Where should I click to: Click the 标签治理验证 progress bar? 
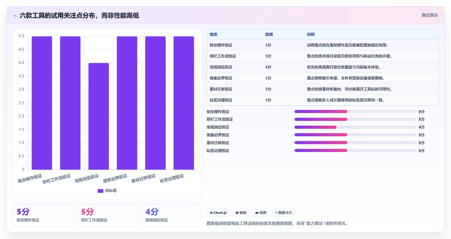click(x=355, y=150)
